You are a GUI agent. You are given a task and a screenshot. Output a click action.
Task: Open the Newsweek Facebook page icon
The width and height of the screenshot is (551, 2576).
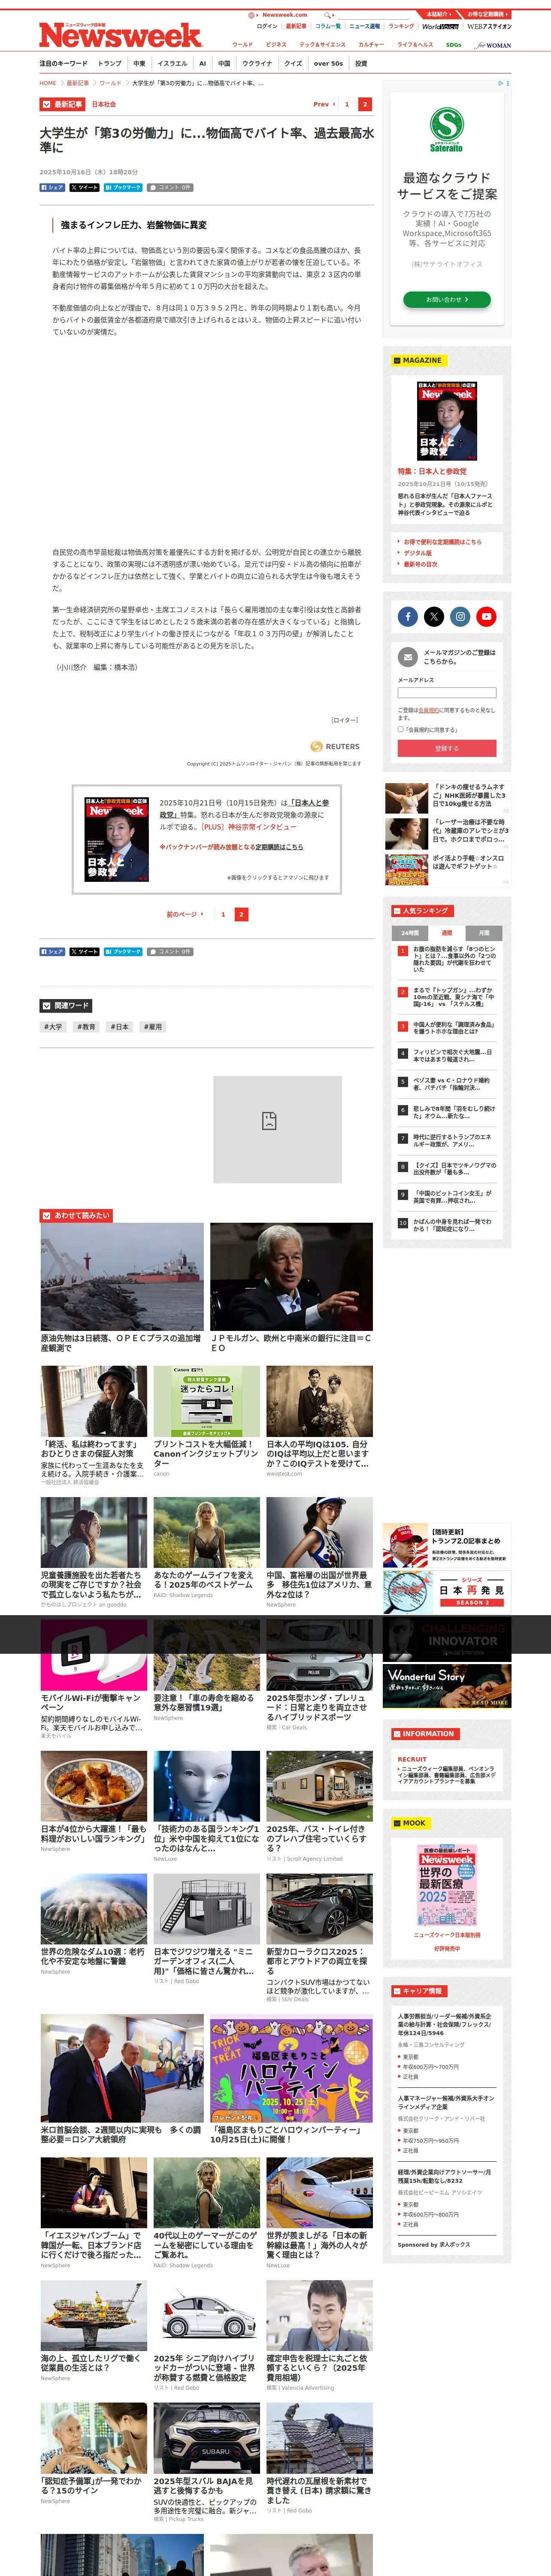click(408, 616)
